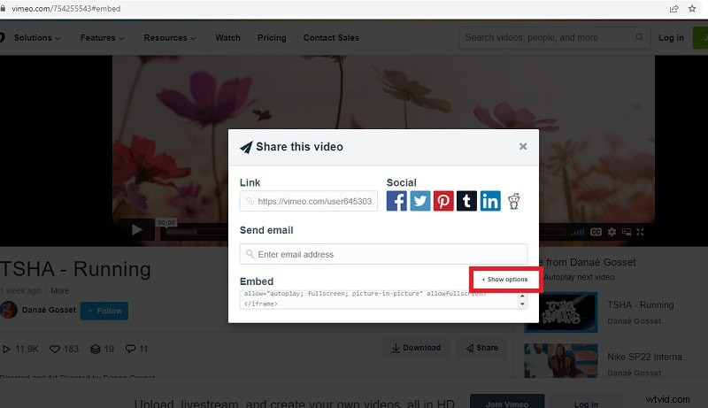
Task: Click the 11.9K plays count
Action: click(20, 349)
